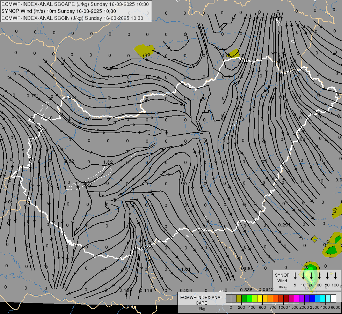Click the small olive diamond patch near map's lower right
Screen dimensions: 342x314
[x=314, y=239]
